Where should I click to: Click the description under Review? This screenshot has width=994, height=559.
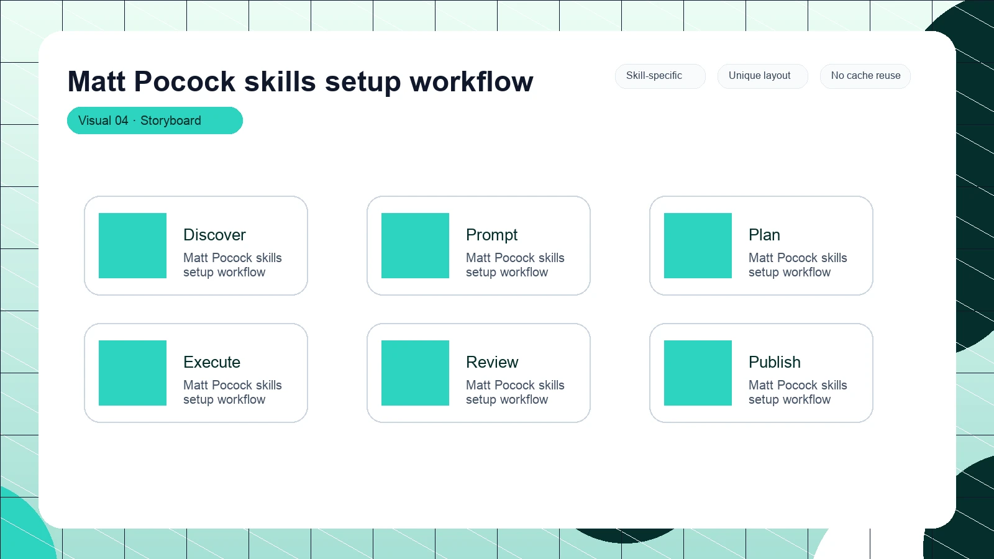[515, 393]
